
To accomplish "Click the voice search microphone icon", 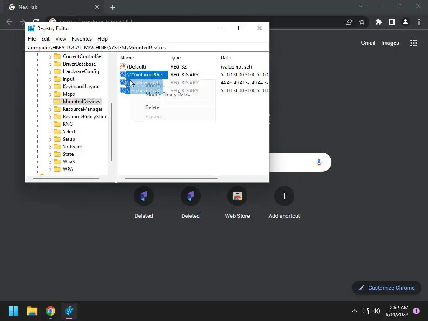I will tap(319, 163).
